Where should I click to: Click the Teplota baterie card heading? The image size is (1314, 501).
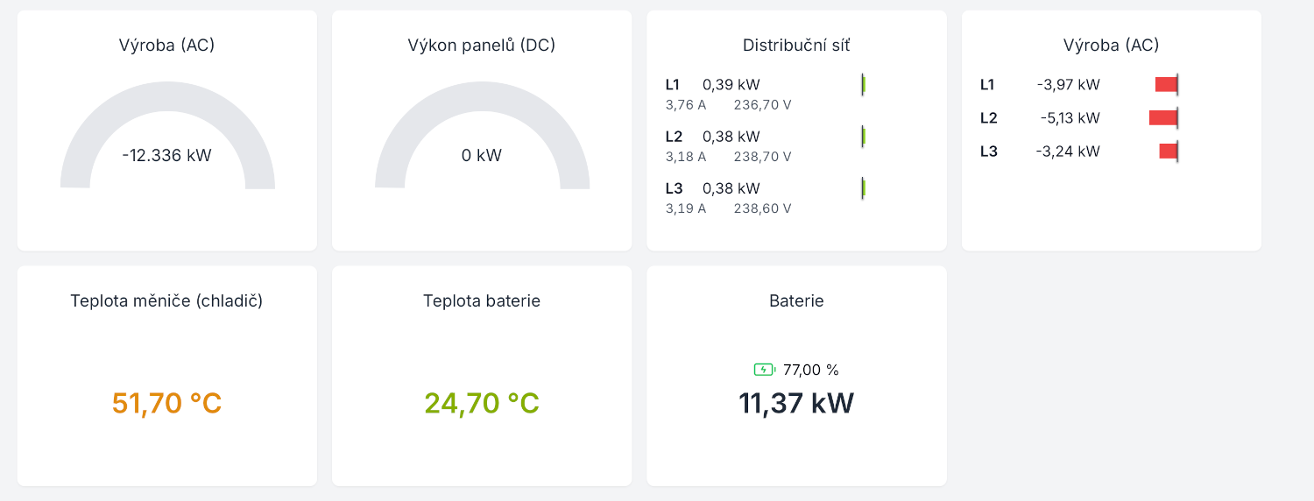tap(482, 301)
